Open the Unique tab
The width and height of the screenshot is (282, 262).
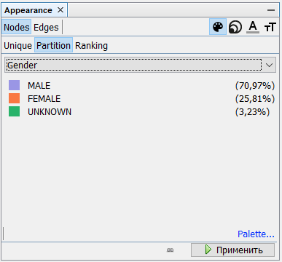[17, 45]
